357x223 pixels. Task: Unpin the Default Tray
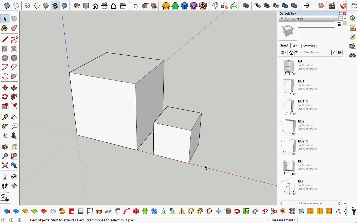click(340, 13)
